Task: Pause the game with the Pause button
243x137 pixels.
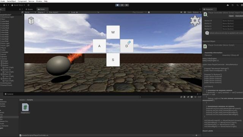Action: (x=122, y=5)
